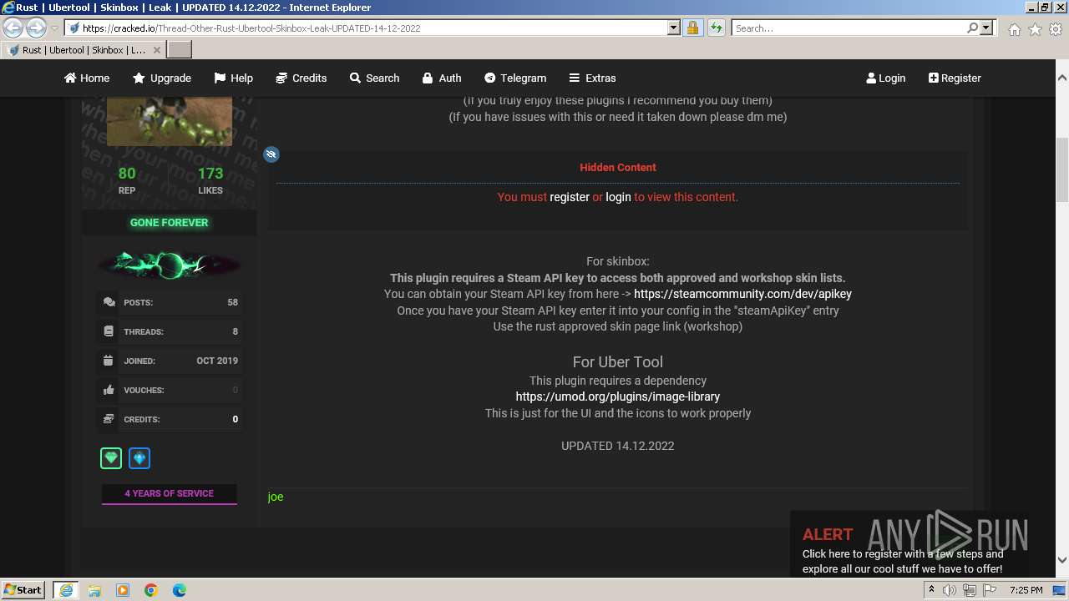Click the search magnifier icon
This screenshot has height=601, width=1069.
pyautogui.click(x=972, y=28)
